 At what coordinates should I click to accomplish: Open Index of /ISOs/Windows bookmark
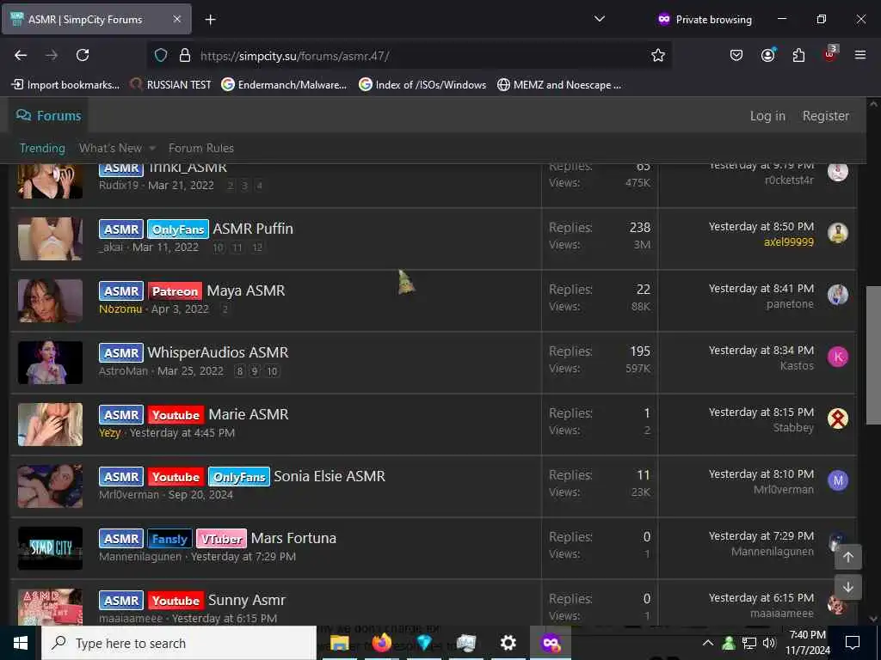pos(422,85)
